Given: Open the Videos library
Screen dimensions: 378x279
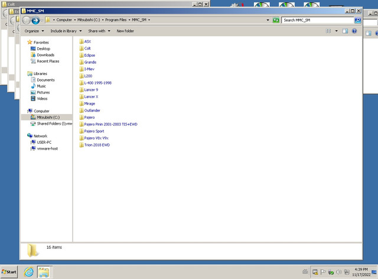Looking at the screenshot, I should pos(42,99).
